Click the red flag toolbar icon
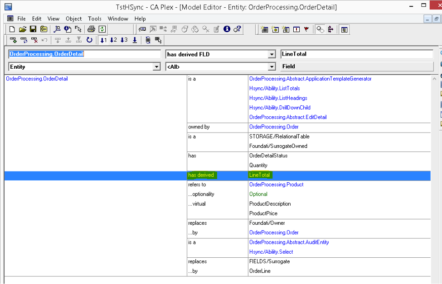This screenshot has height=284, width=442. [306, 29]
